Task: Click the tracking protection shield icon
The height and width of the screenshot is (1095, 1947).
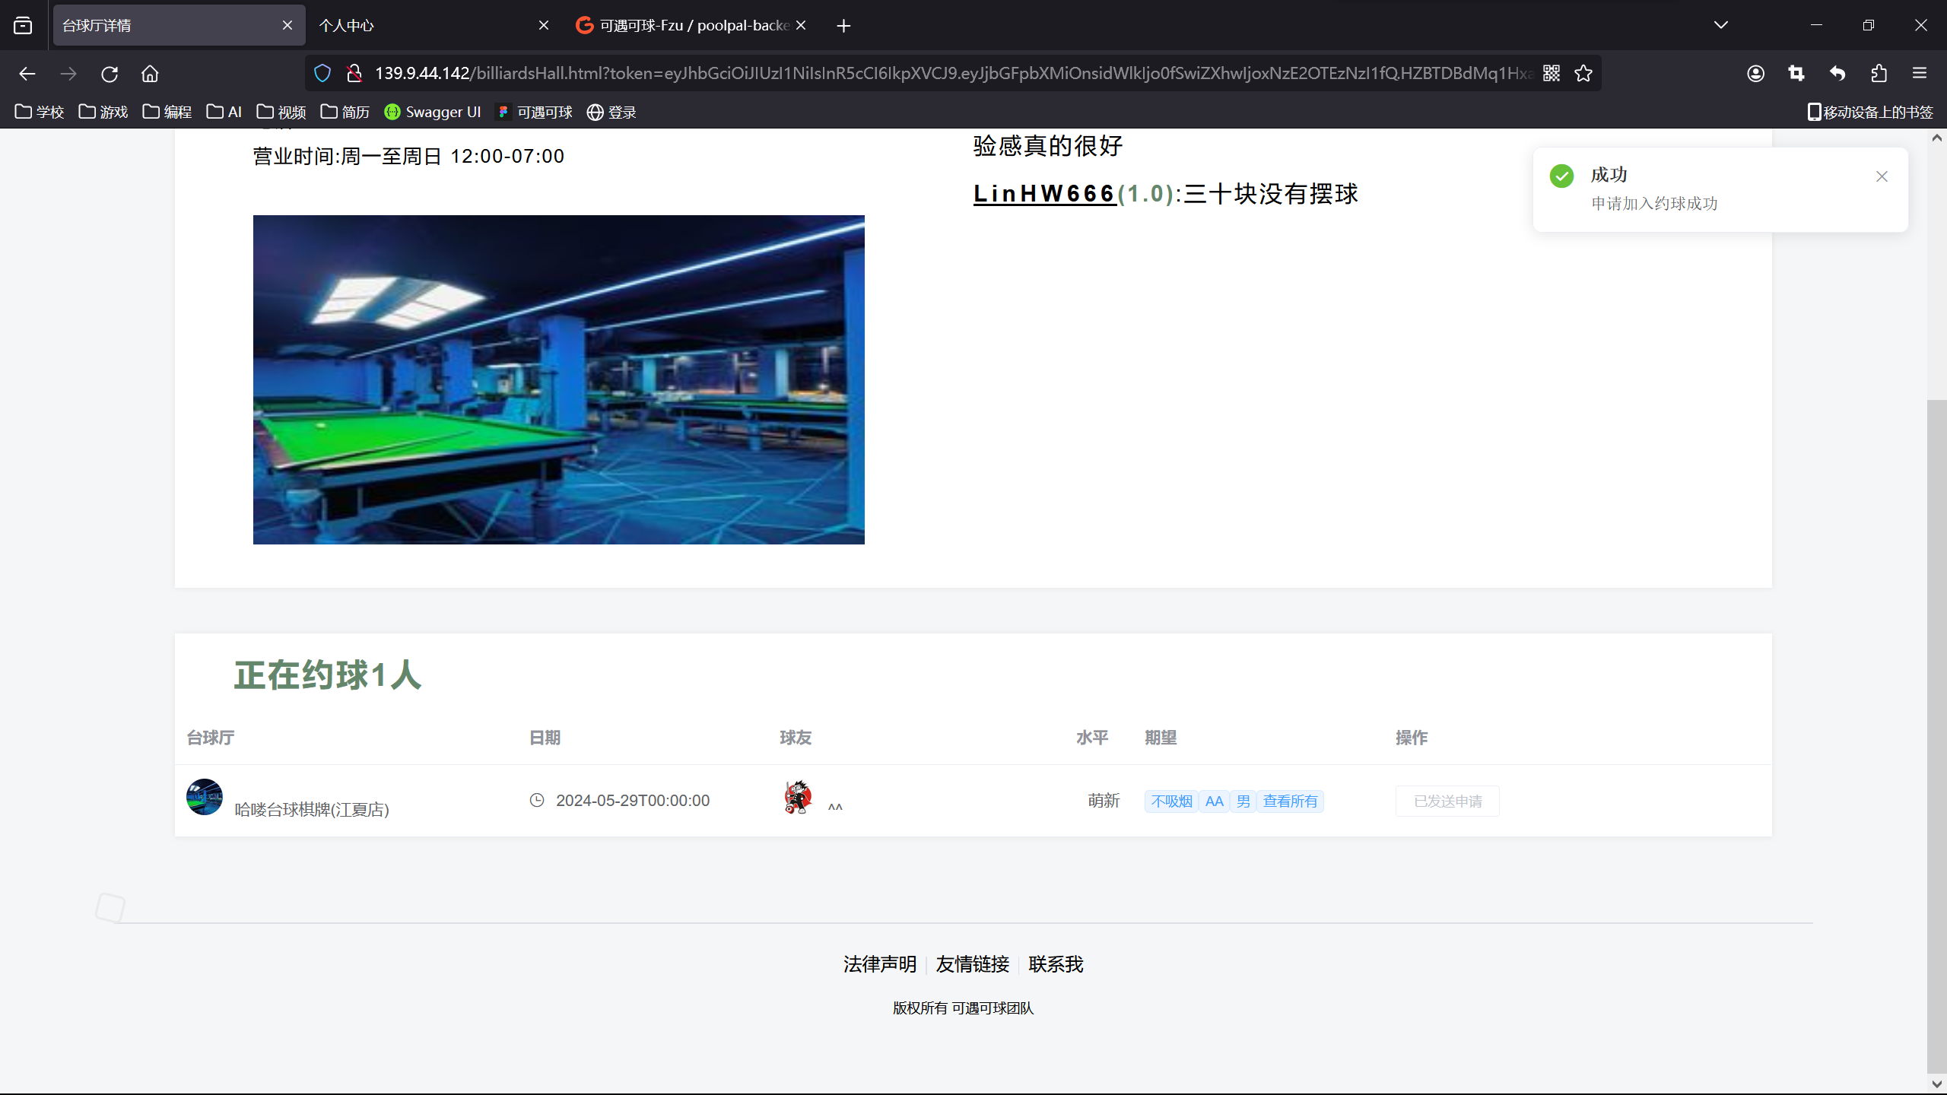Action: [322, 74]
